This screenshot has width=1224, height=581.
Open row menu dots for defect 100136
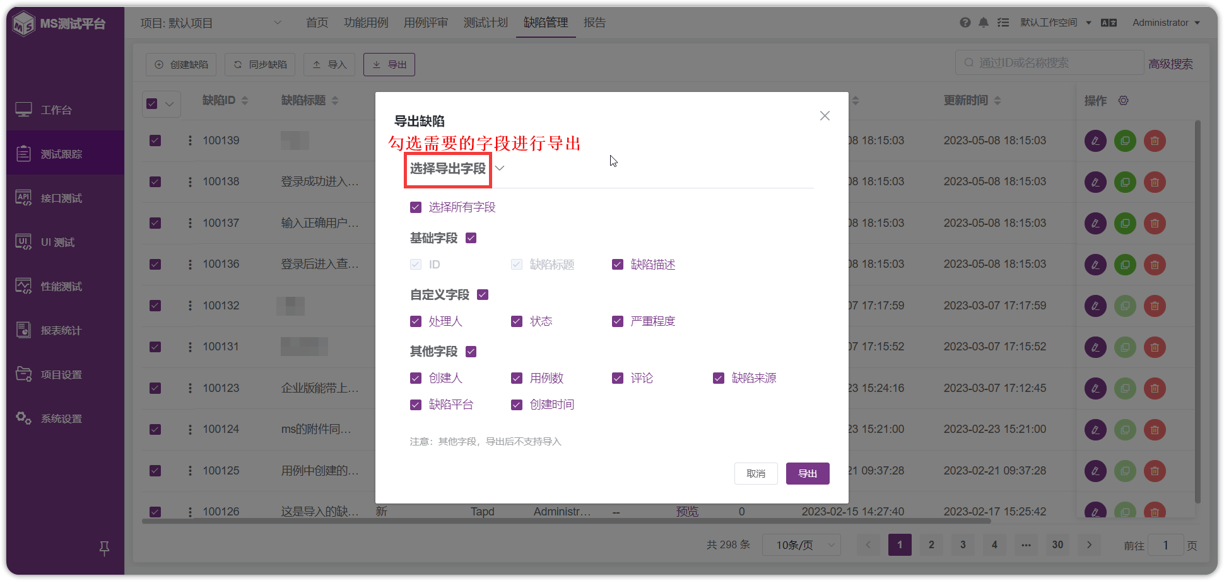pyautogui.click(x=190, y=264)
